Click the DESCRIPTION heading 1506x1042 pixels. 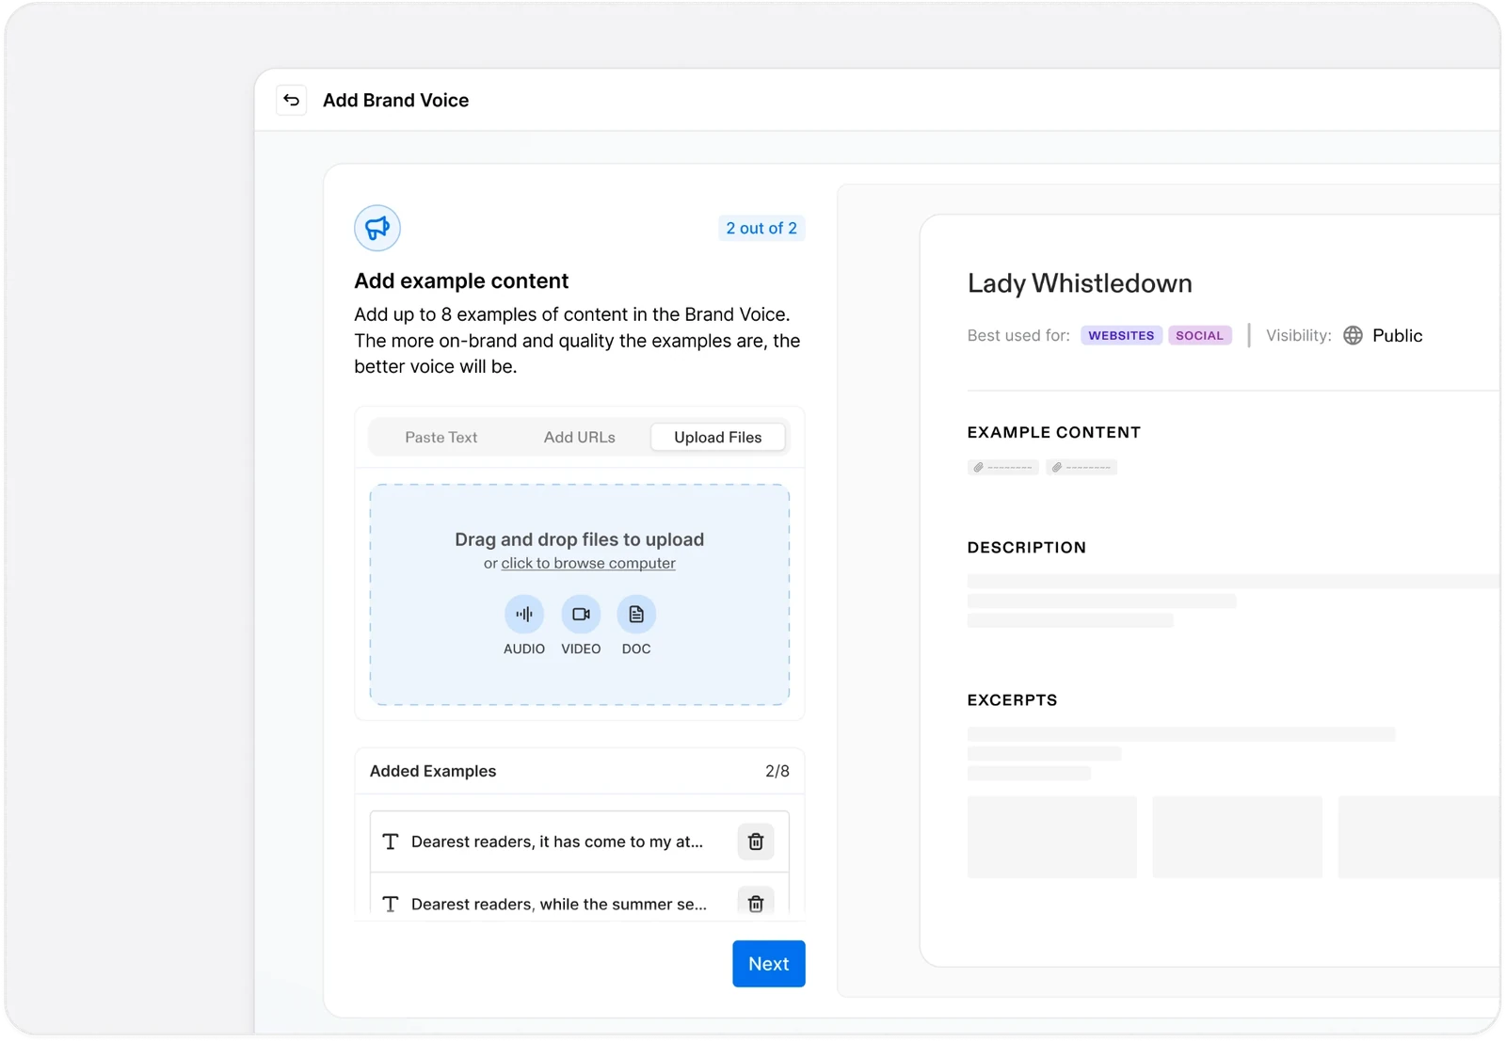(1027, 547)
